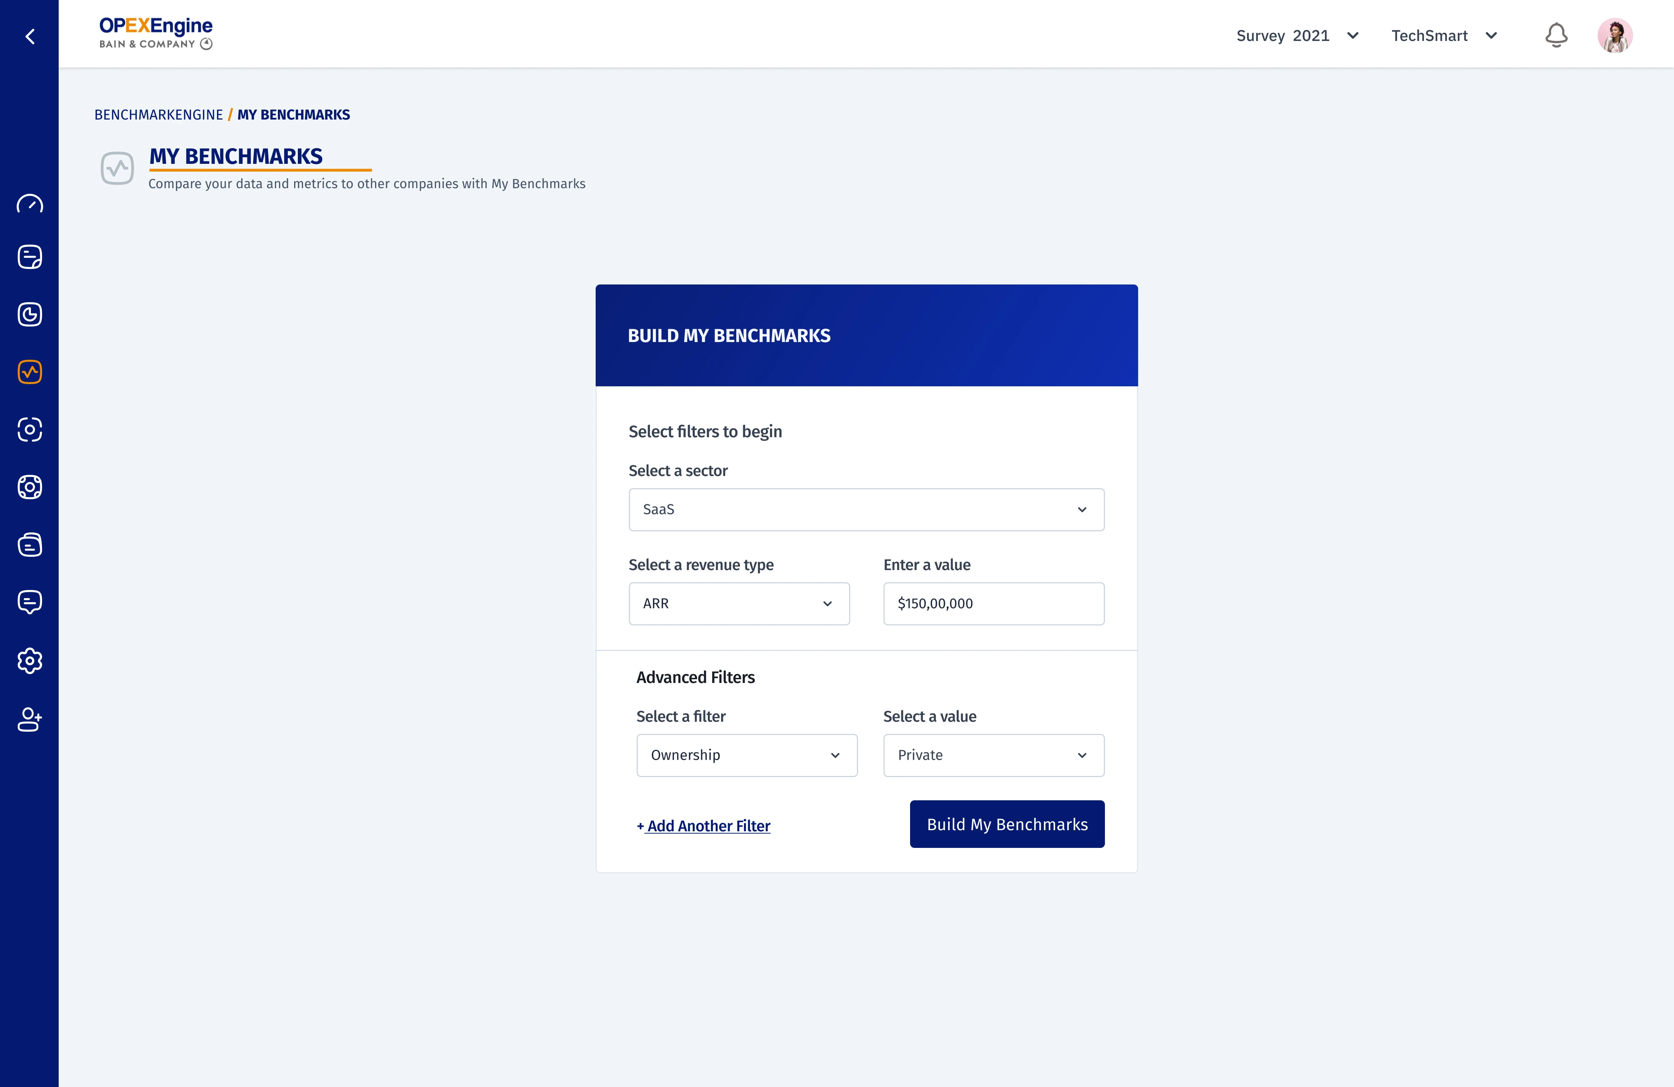Open the user profile avatar
The image size is (1674, 1087).
point(1615,35)
